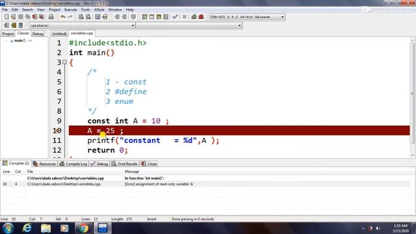
Task: Click the Save toolbar icon
Action: coord(20,17)
